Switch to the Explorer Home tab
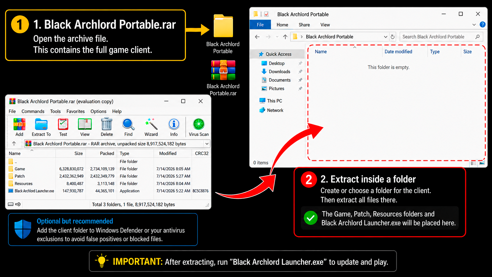This screenshot has width=492, height=277. click(x=282, y=25)
